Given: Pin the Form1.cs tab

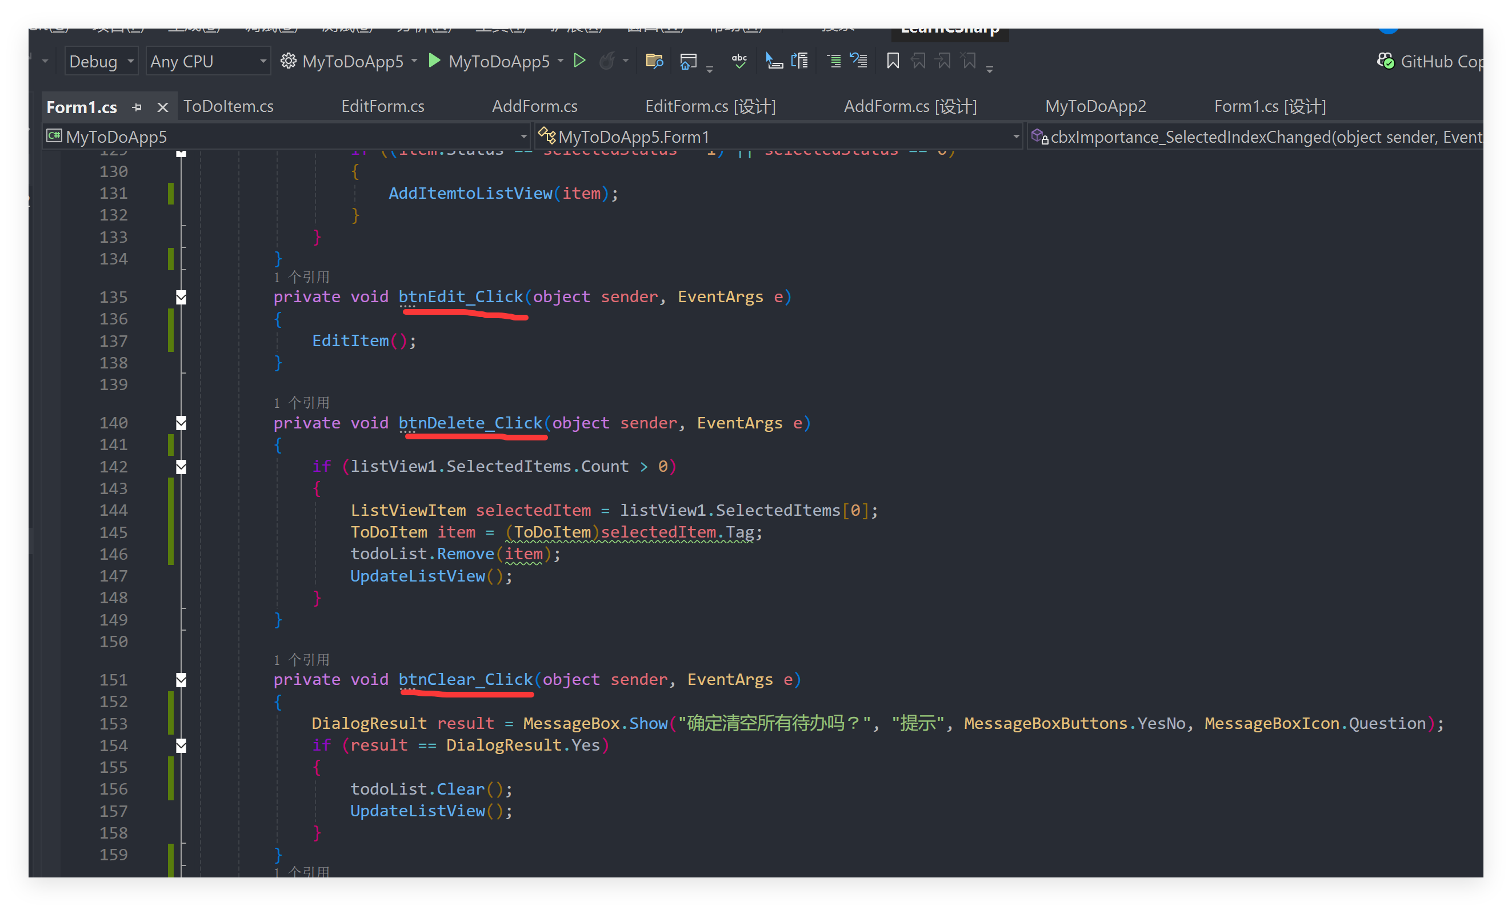Looking at the screenshot, I should (137, 107).
